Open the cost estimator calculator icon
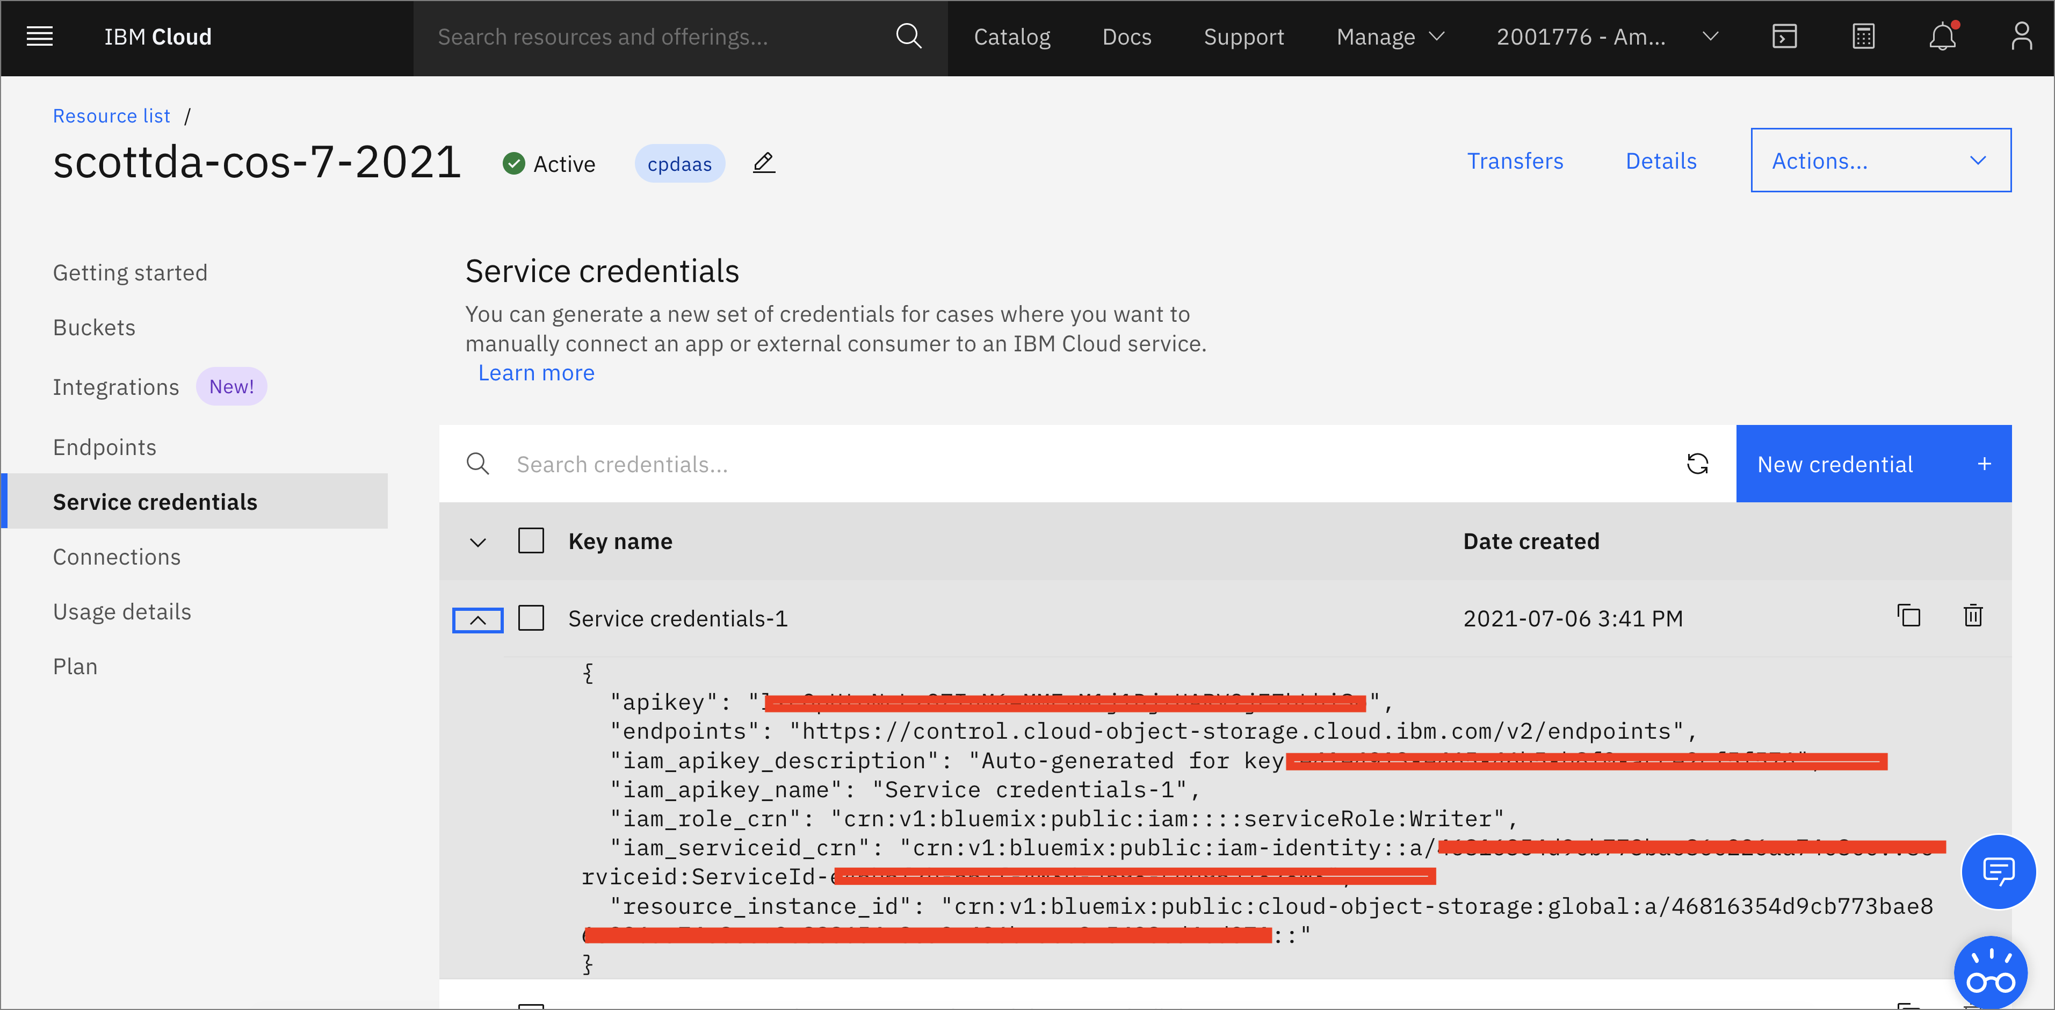Viewport: 2055px width, 1010px height. (1863, 37)
